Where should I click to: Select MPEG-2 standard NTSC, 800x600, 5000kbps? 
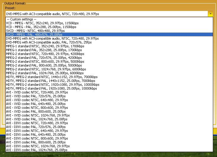pyautogui.click(x=109, y=61)
